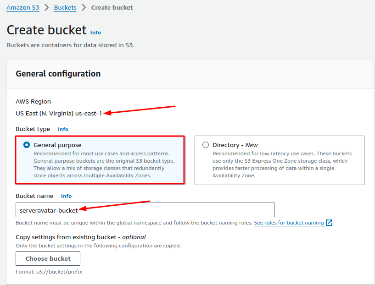
Task: Open the Amazon S3 breadcrumb link
Action: point(22,7)
